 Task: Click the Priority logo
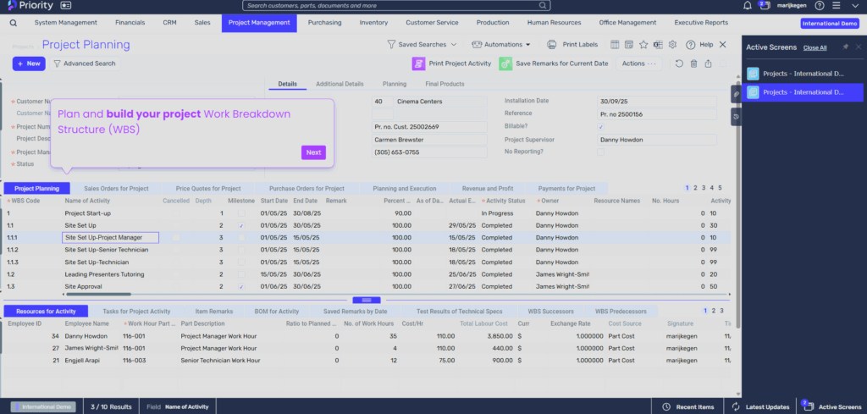click(x=30, y=6)
